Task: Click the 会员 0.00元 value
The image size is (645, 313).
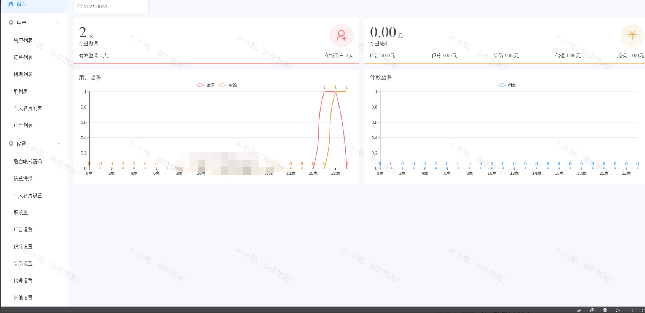Action: tap(506, 56)
